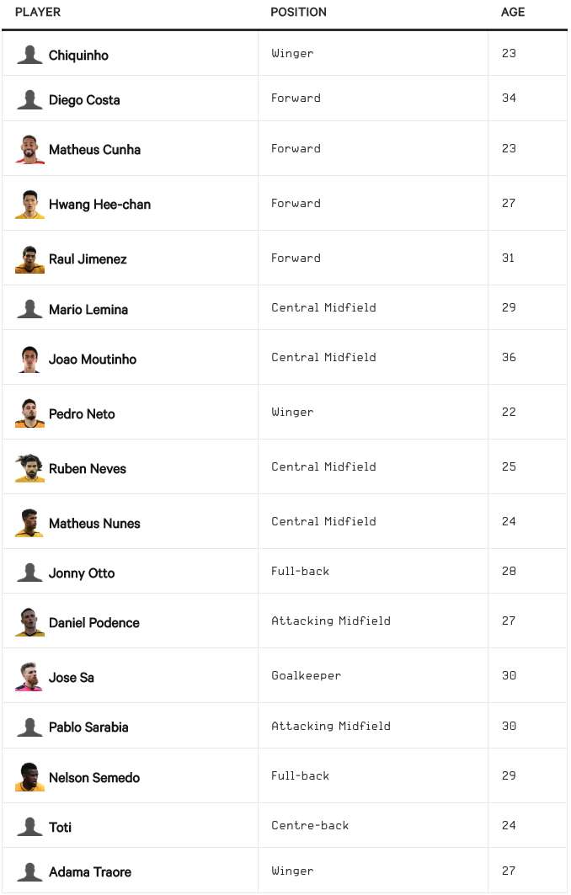571x895 pixels.
Task: Click the Ruben Neves name link
Action: [87, 469]
